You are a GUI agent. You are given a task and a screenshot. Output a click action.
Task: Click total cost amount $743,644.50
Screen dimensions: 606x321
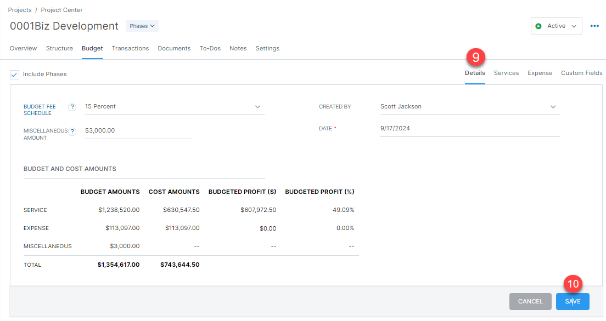[179, 265]
